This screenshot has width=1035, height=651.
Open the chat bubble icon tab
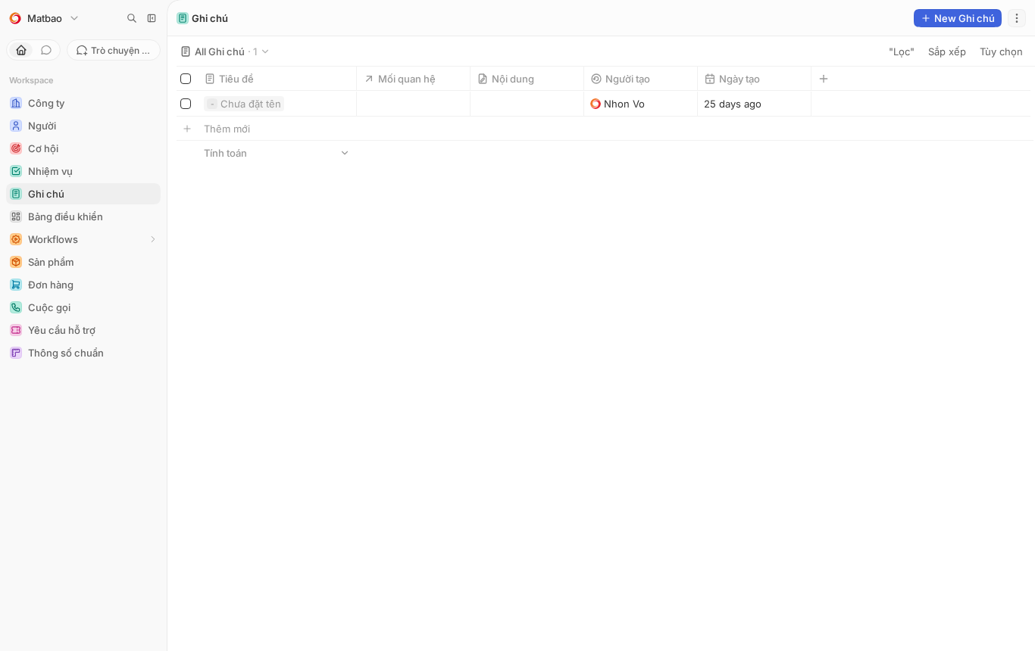coord(46,50)
